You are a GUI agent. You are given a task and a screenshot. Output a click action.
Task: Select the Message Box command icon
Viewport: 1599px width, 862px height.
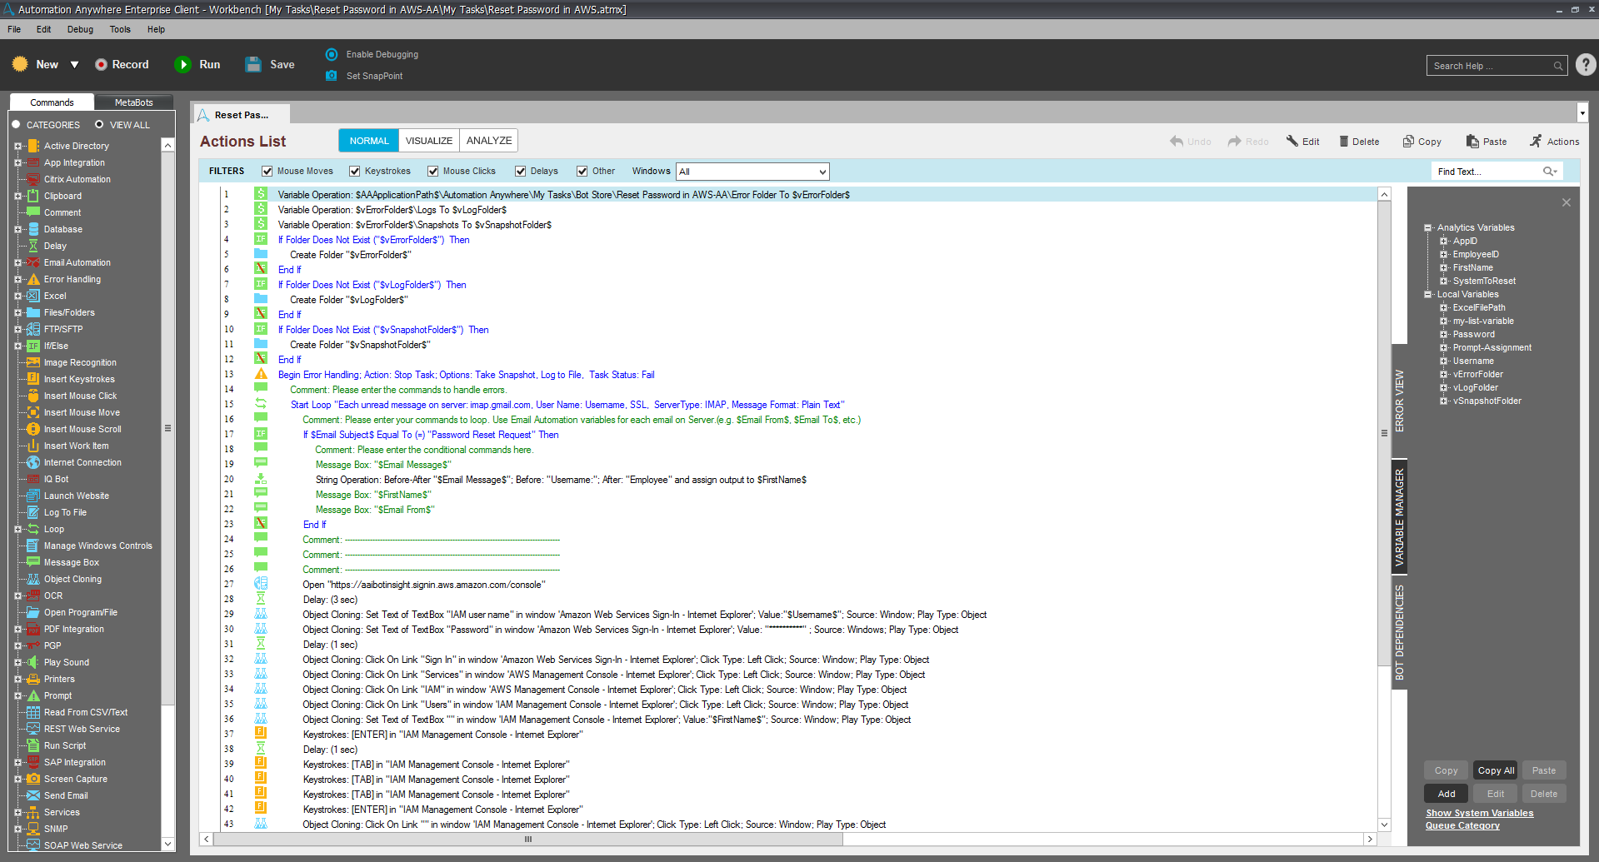pyautogui.click(x=33, y=563)
